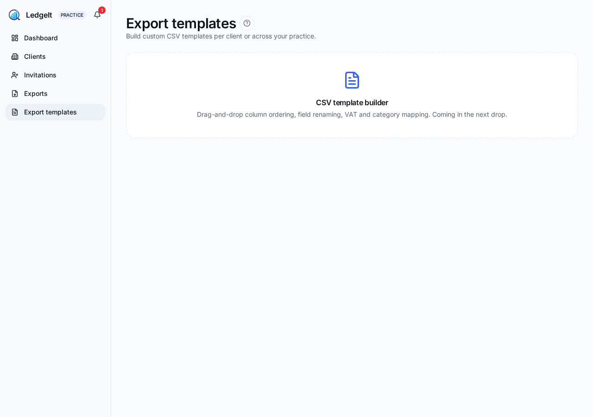Click the blue CSV document icon
The height and width of the screenshot is (417, 593).
pos(352,80)
